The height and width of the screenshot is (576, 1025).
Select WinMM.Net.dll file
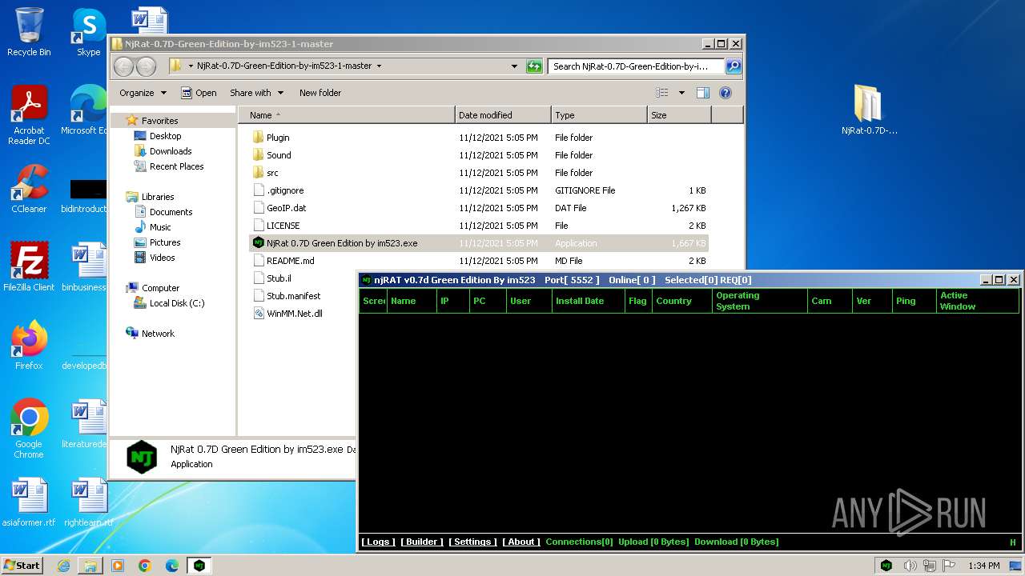(x=287, y=314)
